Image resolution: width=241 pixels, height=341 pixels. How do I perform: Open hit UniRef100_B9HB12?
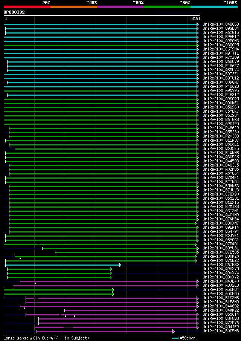coord(221,37)
